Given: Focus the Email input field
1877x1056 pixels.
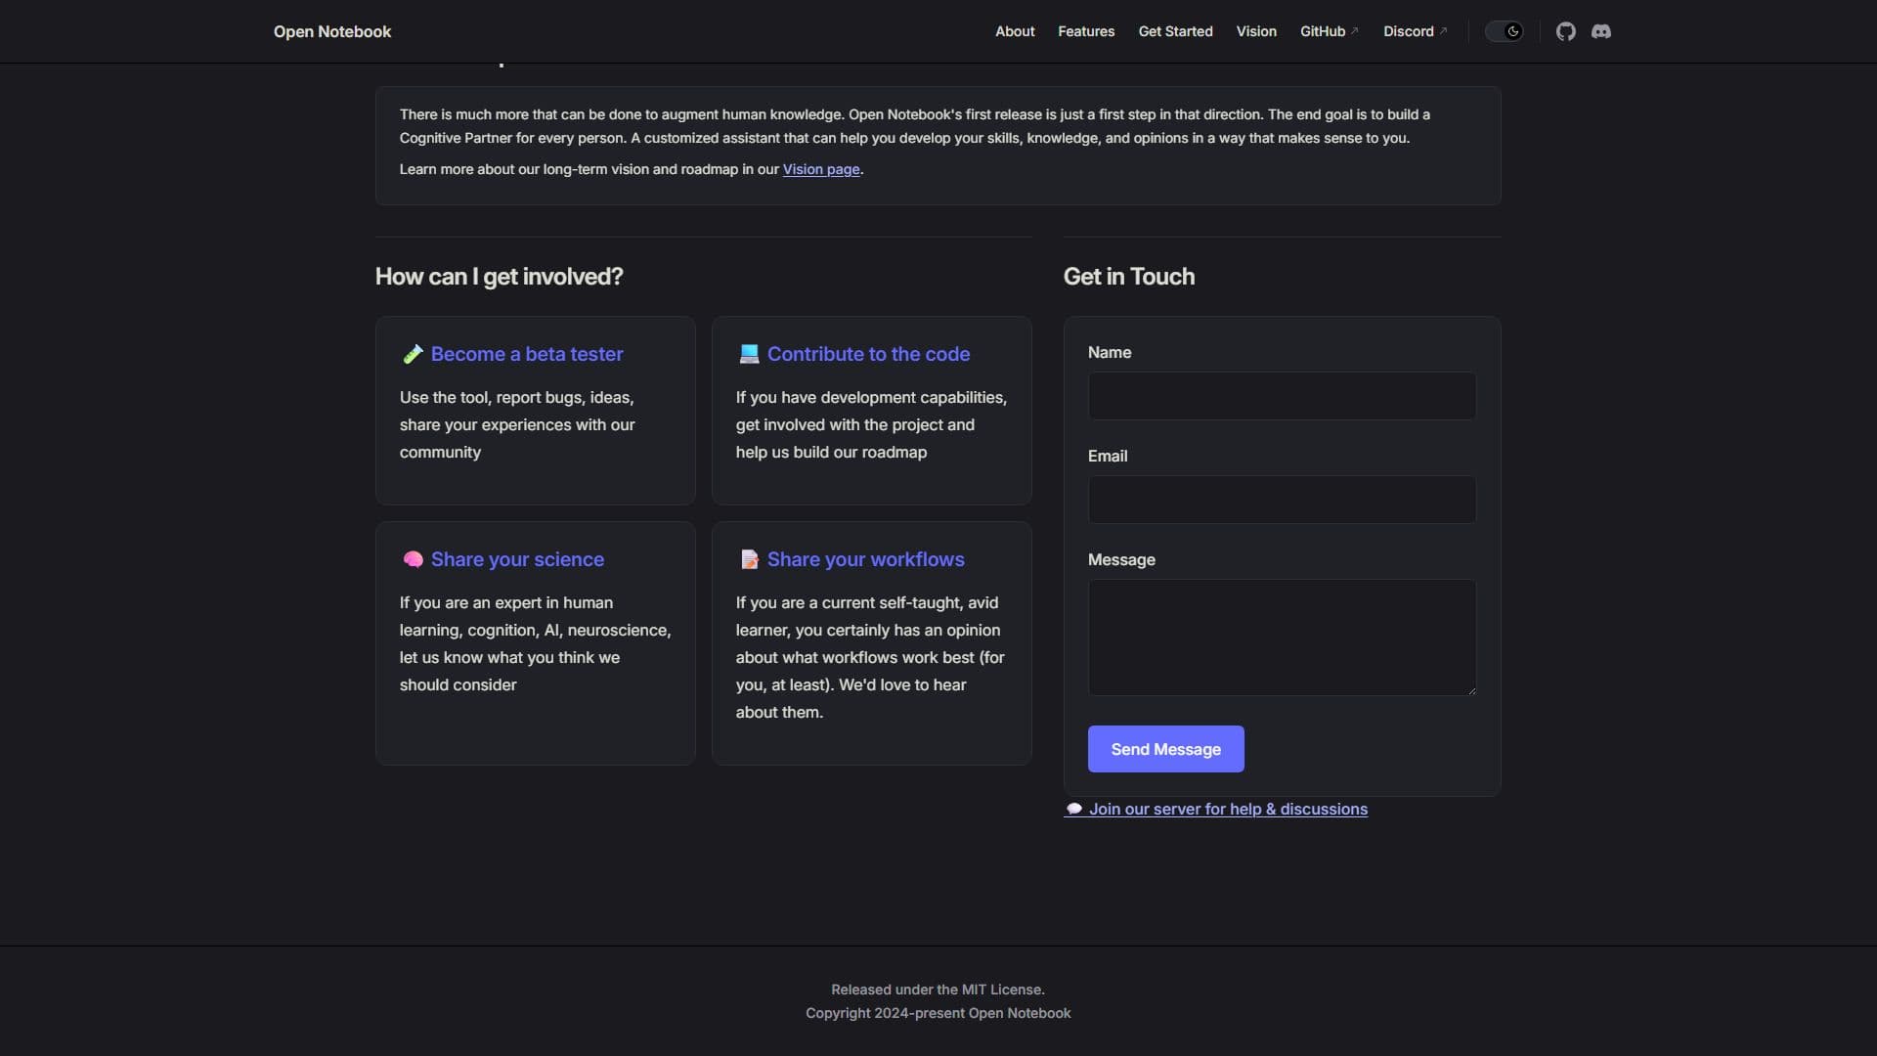Looking at the screenshot, I should 1282,500.
